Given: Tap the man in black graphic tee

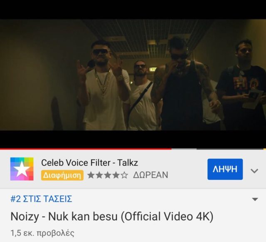Looking at the screenshot, I should (x=242, y=85).
